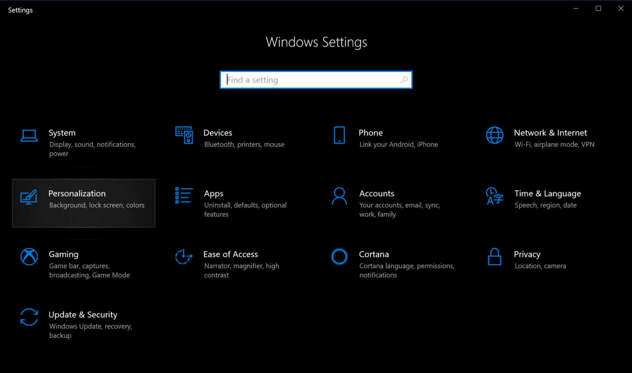Click the Cortana circle icon

click(339, 257)
